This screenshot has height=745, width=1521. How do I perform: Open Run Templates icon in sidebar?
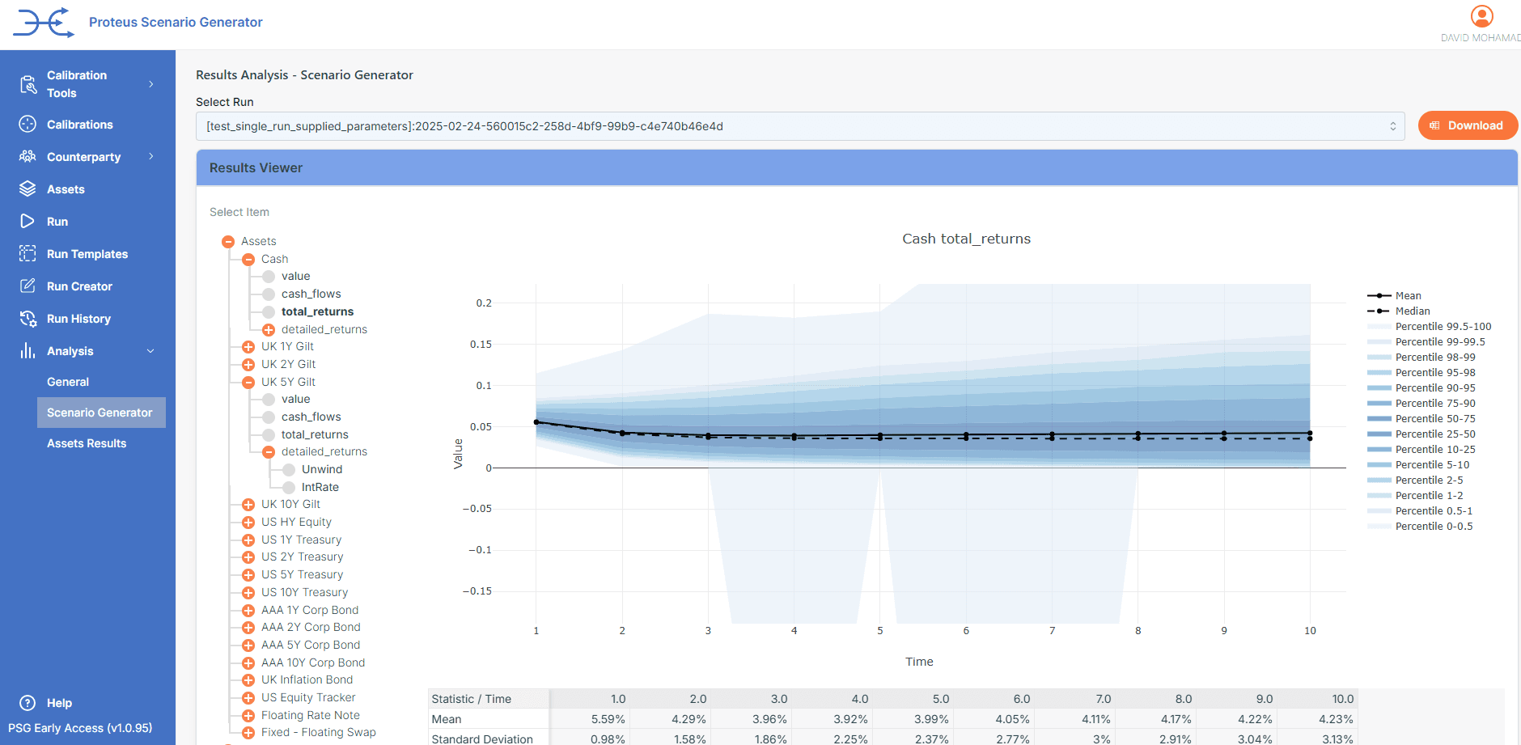[28, 253]
